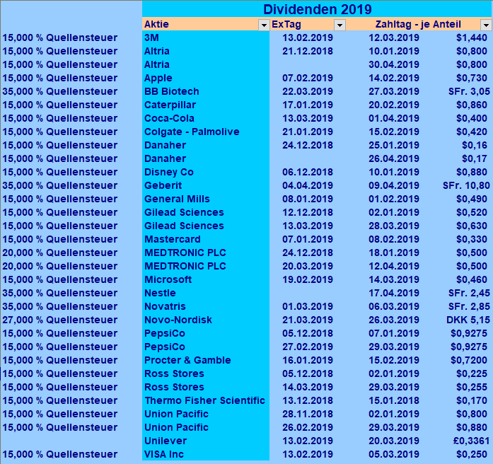Click Geberit ExTag 04.04.2019
The height and width of the screenshot is (464, 493).
point(308,185)
